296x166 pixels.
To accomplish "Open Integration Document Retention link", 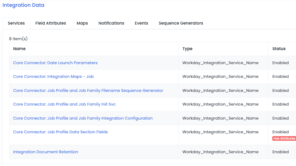I will (x=46, y=152).
